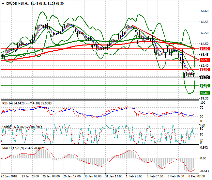The image size is (212, 180).
Task: Click the 63.45 price axis value
Action: pos(204,55)
